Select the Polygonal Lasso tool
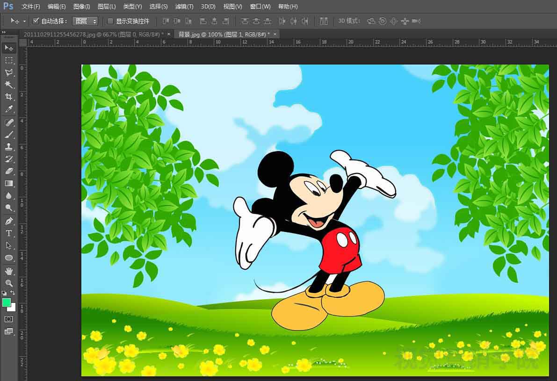The height and width of the screenshot is (381, 557). click(9, 72)
